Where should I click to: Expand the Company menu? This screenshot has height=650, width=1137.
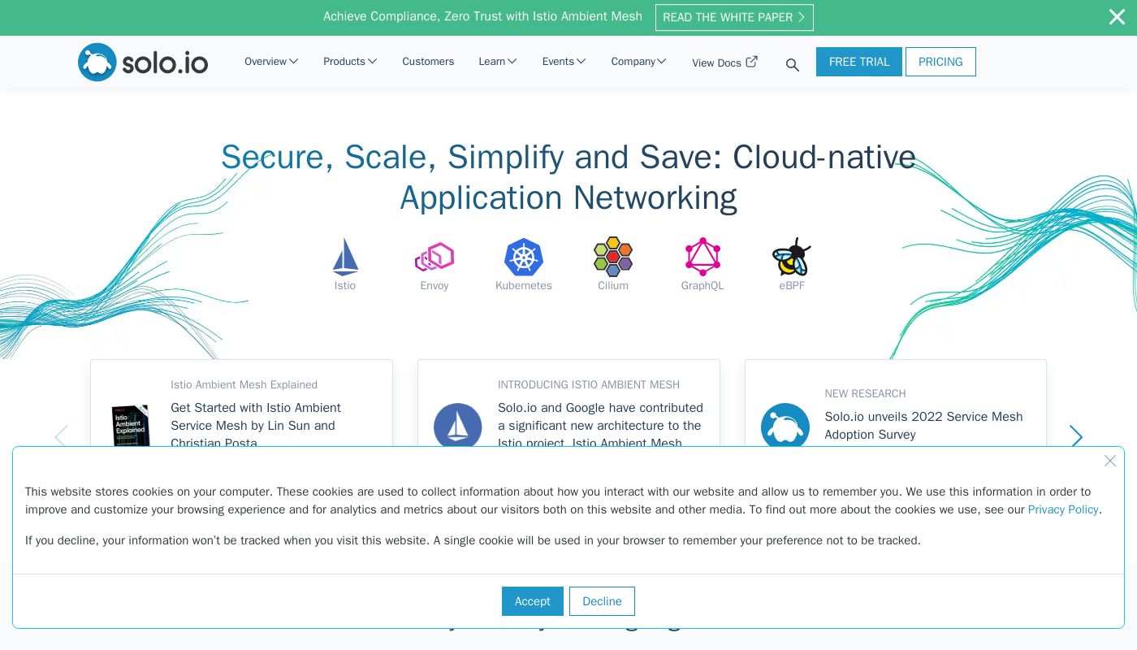(x=639, y=61)
